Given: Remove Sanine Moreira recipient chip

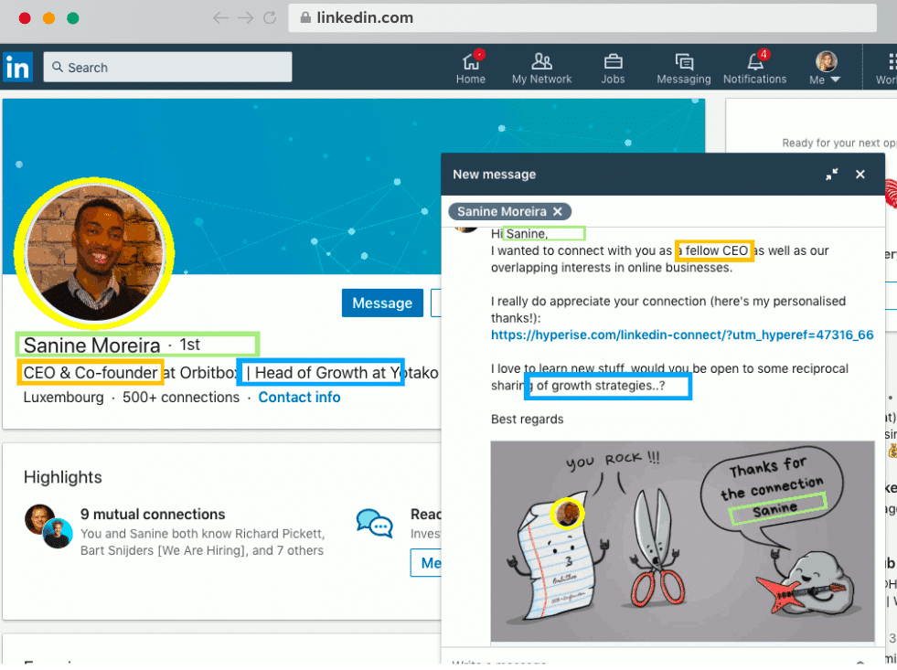Looking at the screenshot, I should [x=558, y=211].
